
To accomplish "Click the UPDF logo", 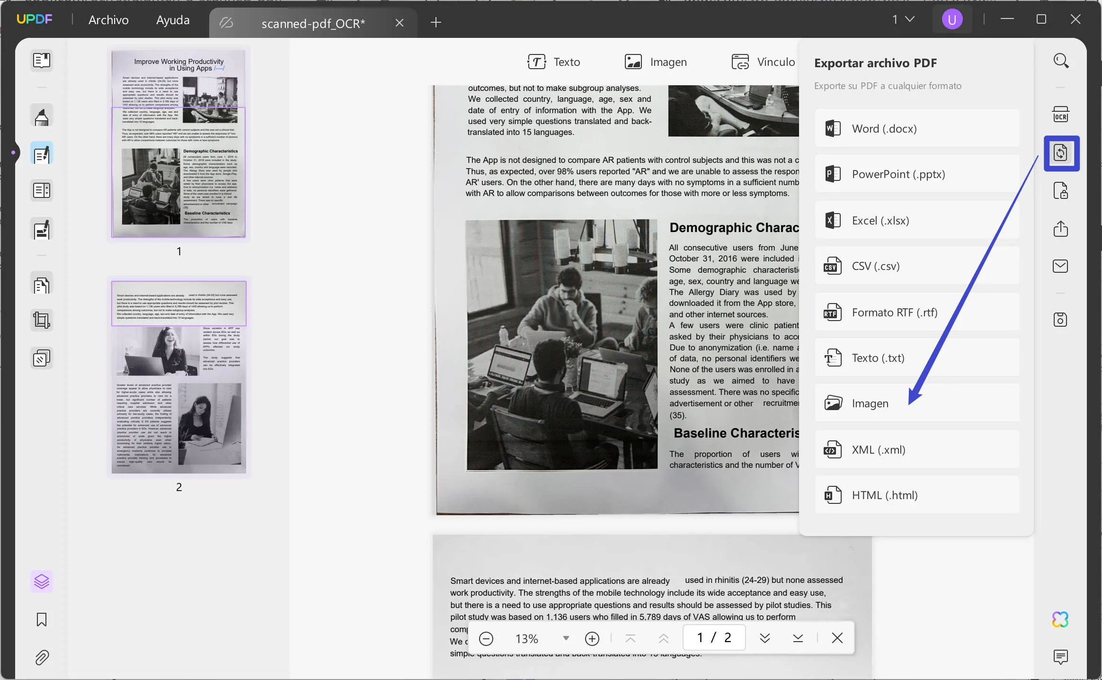I will pyautogui.click(x=34, y=19).
